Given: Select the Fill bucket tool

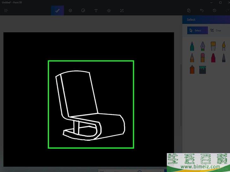Looking at the screenshot, I should click(203, 69).
